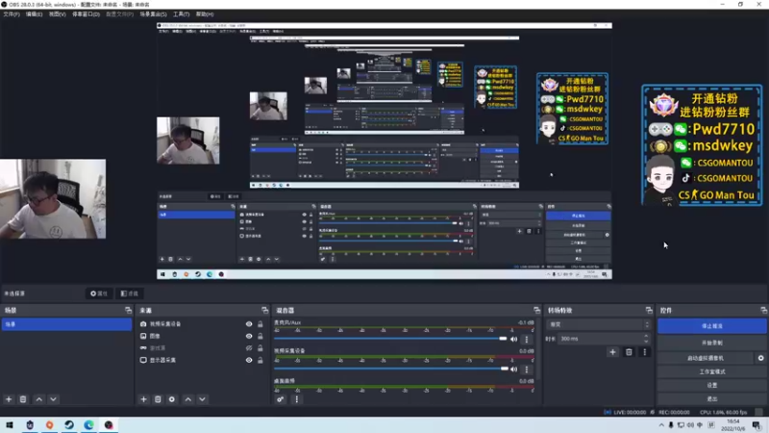769x433 pixels.
Task: Open the Windows notification center icon
Action: (x=757, y=424)
